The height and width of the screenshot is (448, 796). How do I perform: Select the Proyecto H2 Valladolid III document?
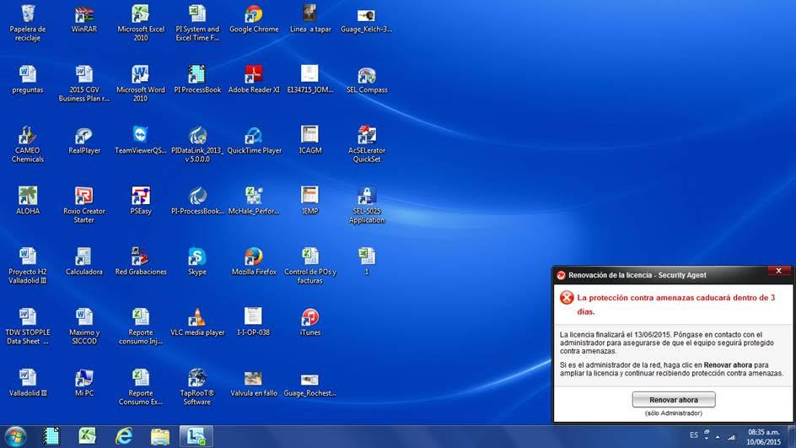(28, 265)
